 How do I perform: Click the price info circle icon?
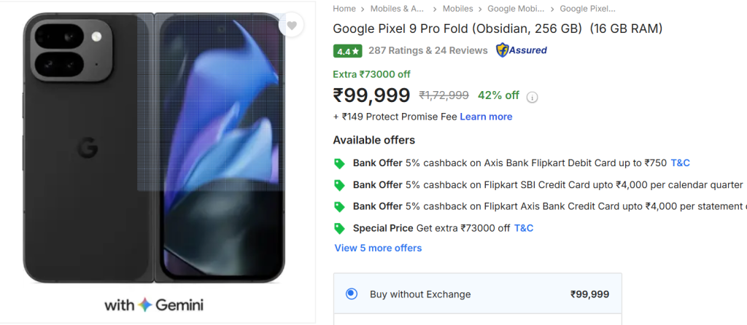533,97
